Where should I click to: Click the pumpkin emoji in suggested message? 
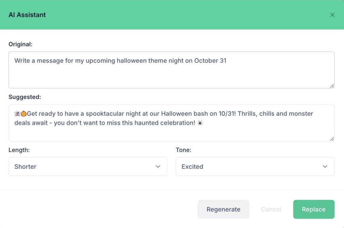24,114
